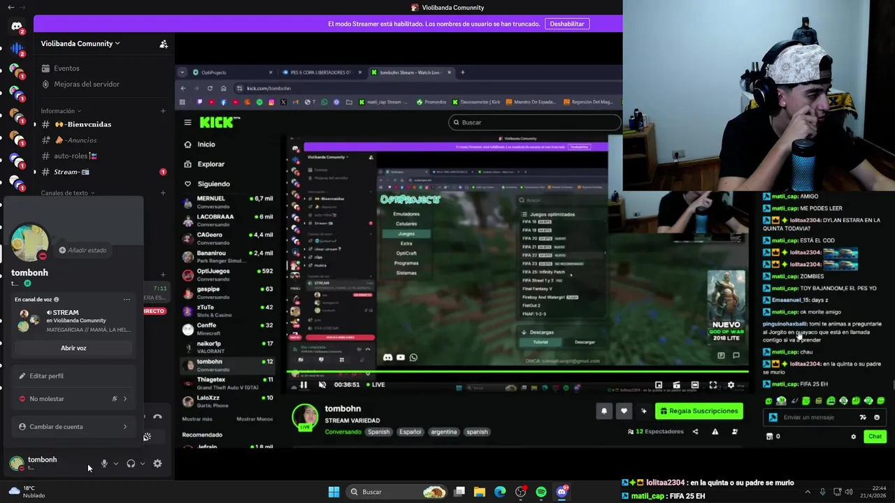Unmute the Kick stream player volume
The height and width of the screenshot is (503, 895).
(x=322, y=385)
